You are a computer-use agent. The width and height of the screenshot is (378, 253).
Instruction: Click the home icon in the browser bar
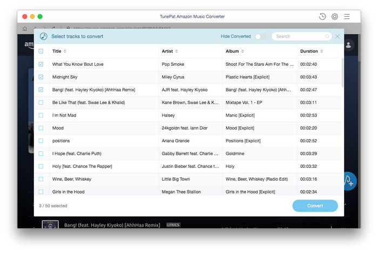click(x=25, y=29)
